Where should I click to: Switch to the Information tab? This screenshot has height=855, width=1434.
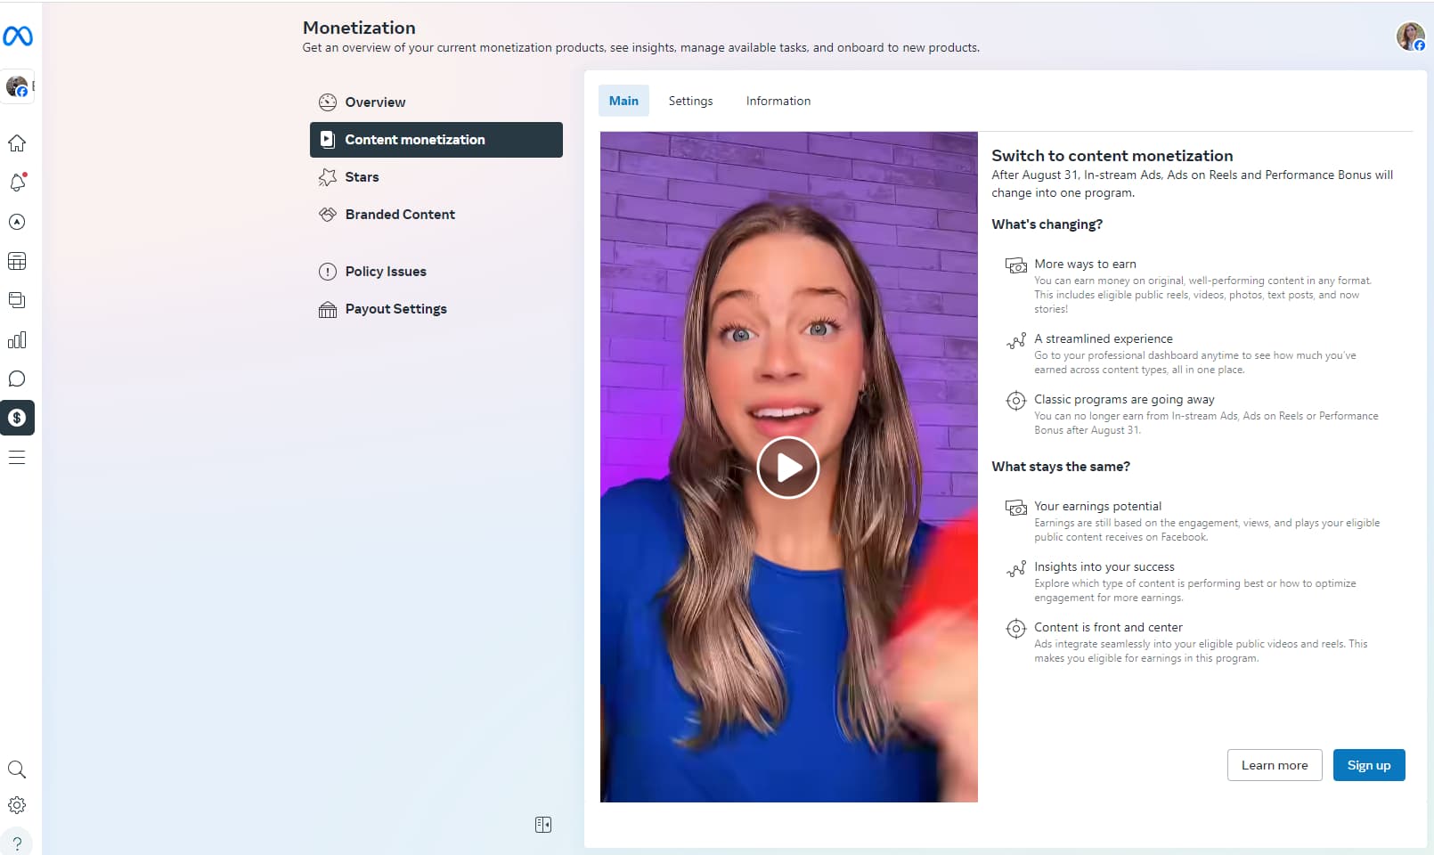point(778,101)
